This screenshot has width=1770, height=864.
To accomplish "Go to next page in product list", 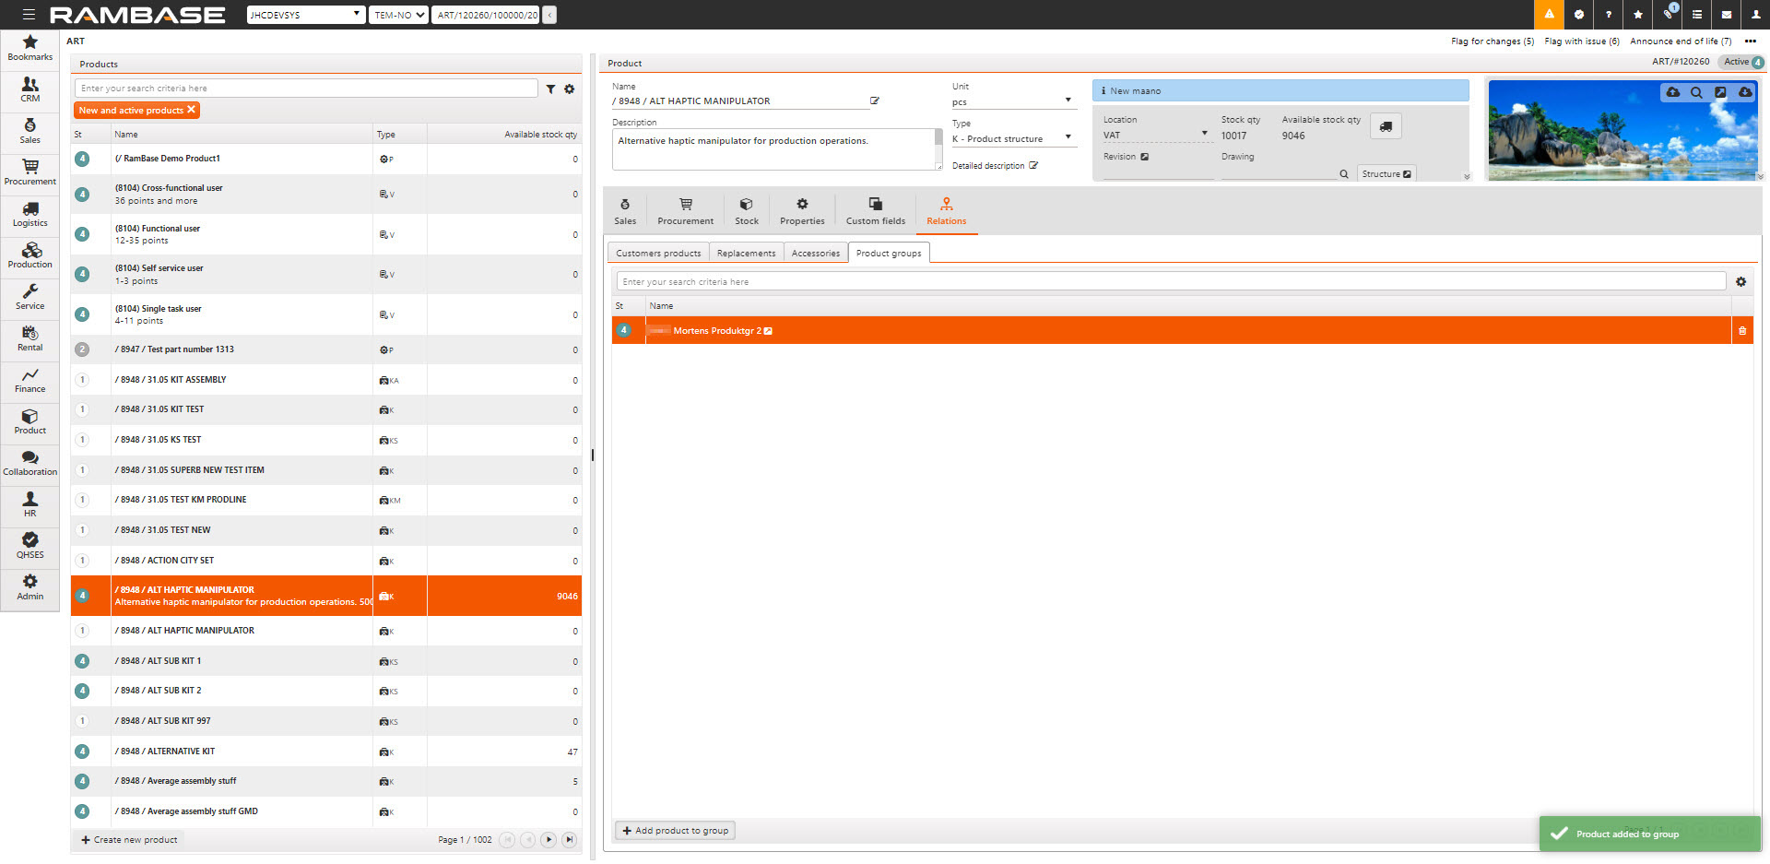I will (549, 840).
